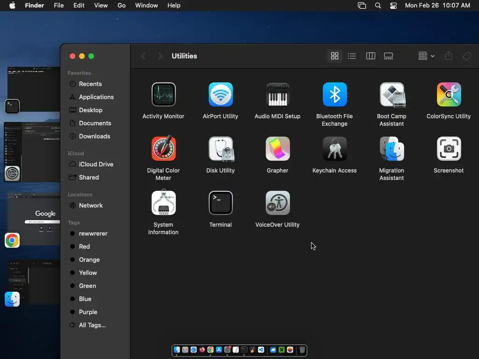This screenshot has width=479, height=359.
Task: Select Terminal icon in Utilities folder
Action: [221, 203]
